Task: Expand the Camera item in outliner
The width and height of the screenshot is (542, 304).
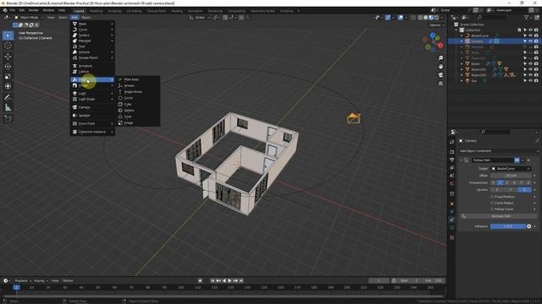Action: coord(462,41)
